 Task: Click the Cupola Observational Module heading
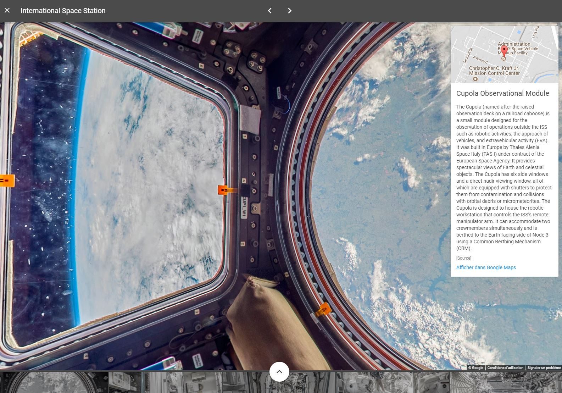502,93
